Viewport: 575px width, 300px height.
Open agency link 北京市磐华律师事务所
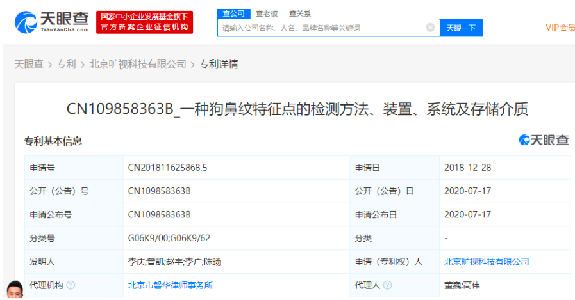point(170,285)
